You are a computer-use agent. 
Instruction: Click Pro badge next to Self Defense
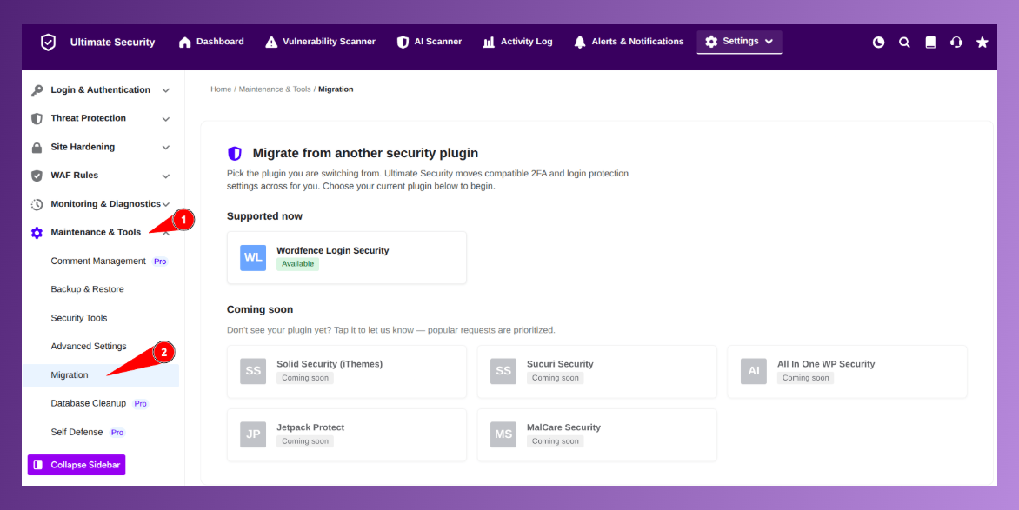pos(117,433)
